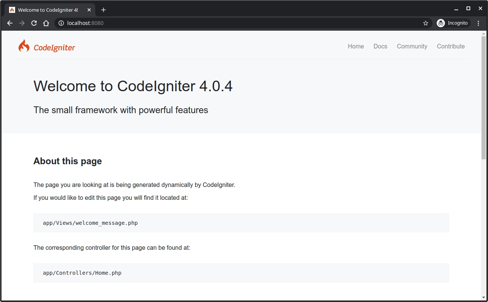Open the Incognito profile indicator

coord(453,23)
